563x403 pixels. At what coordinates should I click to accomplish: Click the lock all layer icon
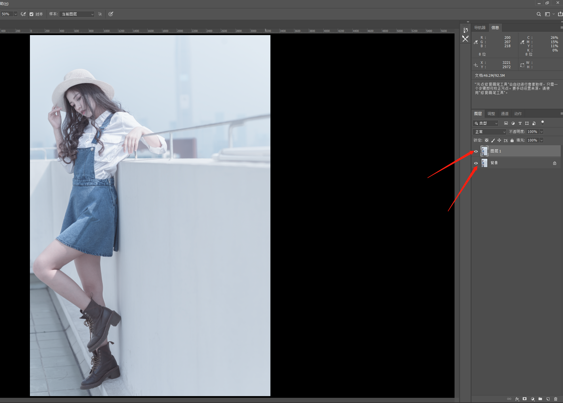click(x=512, y=140)
